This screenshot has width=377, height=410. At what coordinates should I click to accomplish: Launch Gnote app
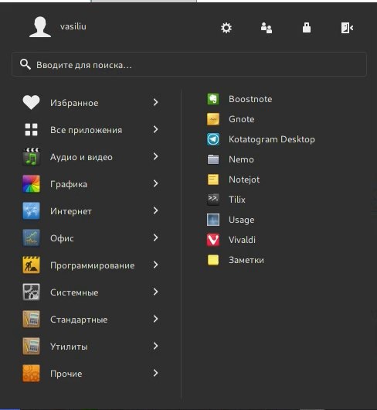point(231,119)
